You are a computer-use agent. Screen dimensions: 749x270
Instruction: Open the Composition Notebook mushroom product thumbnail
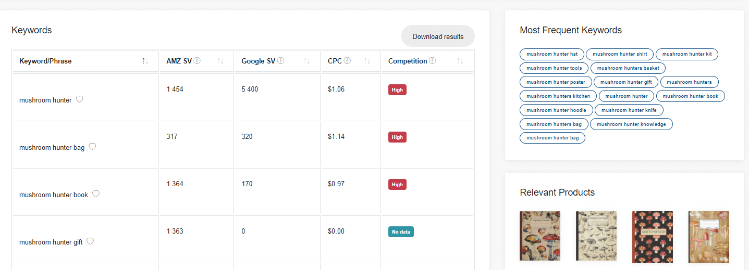click(540, 236)
